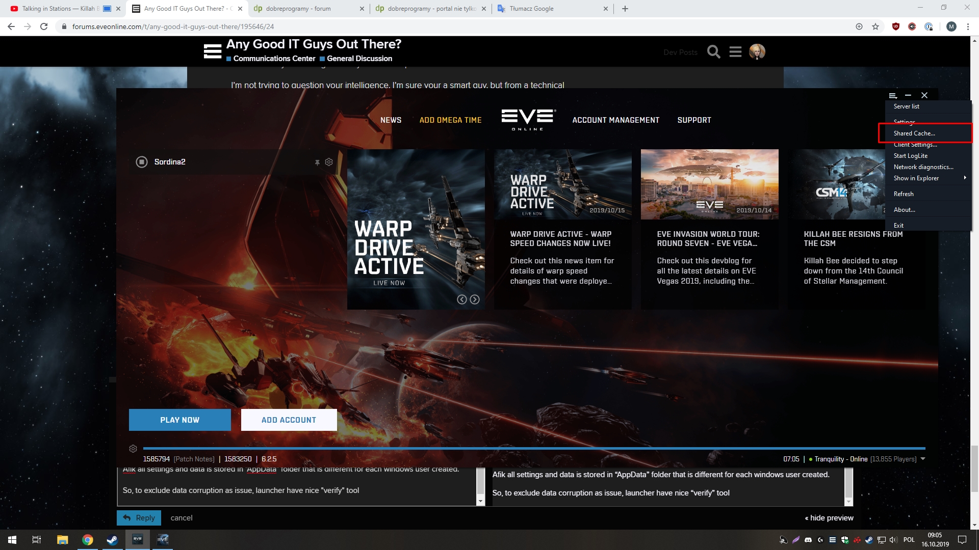Click the password manager extension icon
The width and height of the screenshot is (979, 550).
tap(929, 26)
